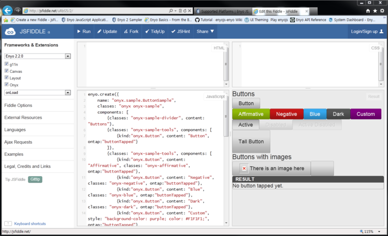Click the compatibility view icon in address bar
This screenshot has width=388, height=236.
180,10
